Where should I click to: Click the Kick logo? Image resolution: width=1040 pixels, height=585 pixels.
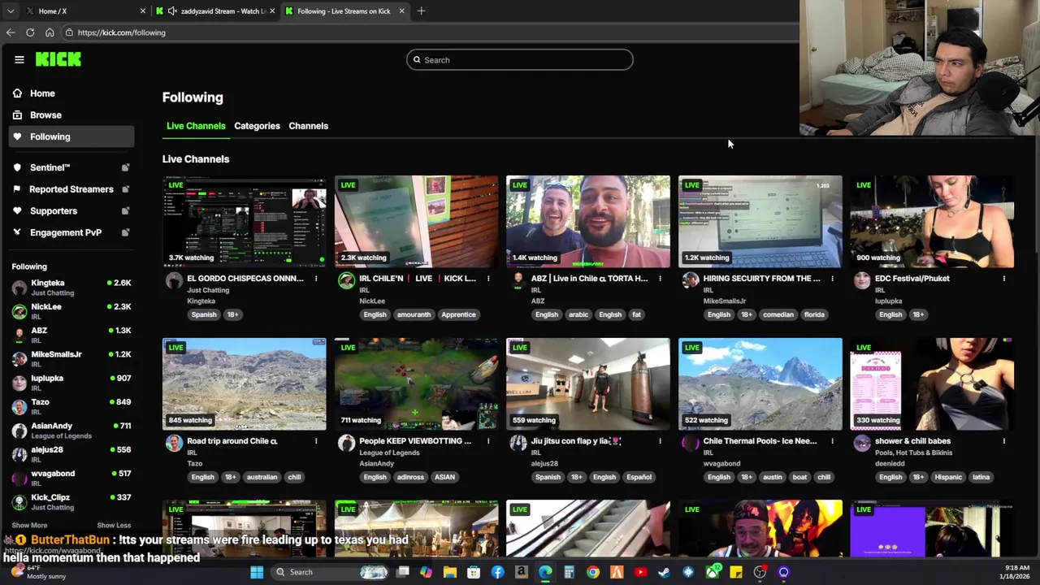click(x=58, y=59)
